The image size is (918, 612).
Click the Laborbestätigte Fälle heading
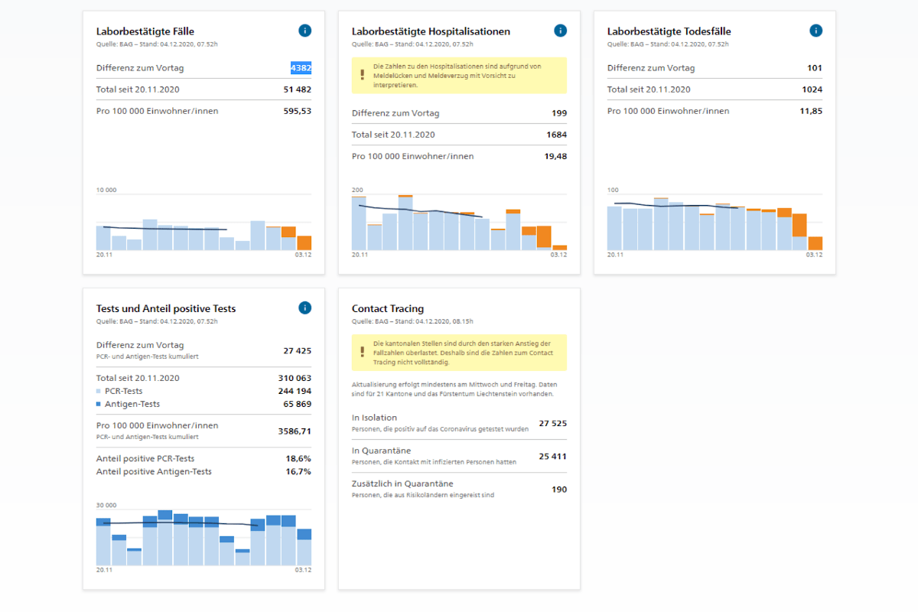click(x=145, y=31)
